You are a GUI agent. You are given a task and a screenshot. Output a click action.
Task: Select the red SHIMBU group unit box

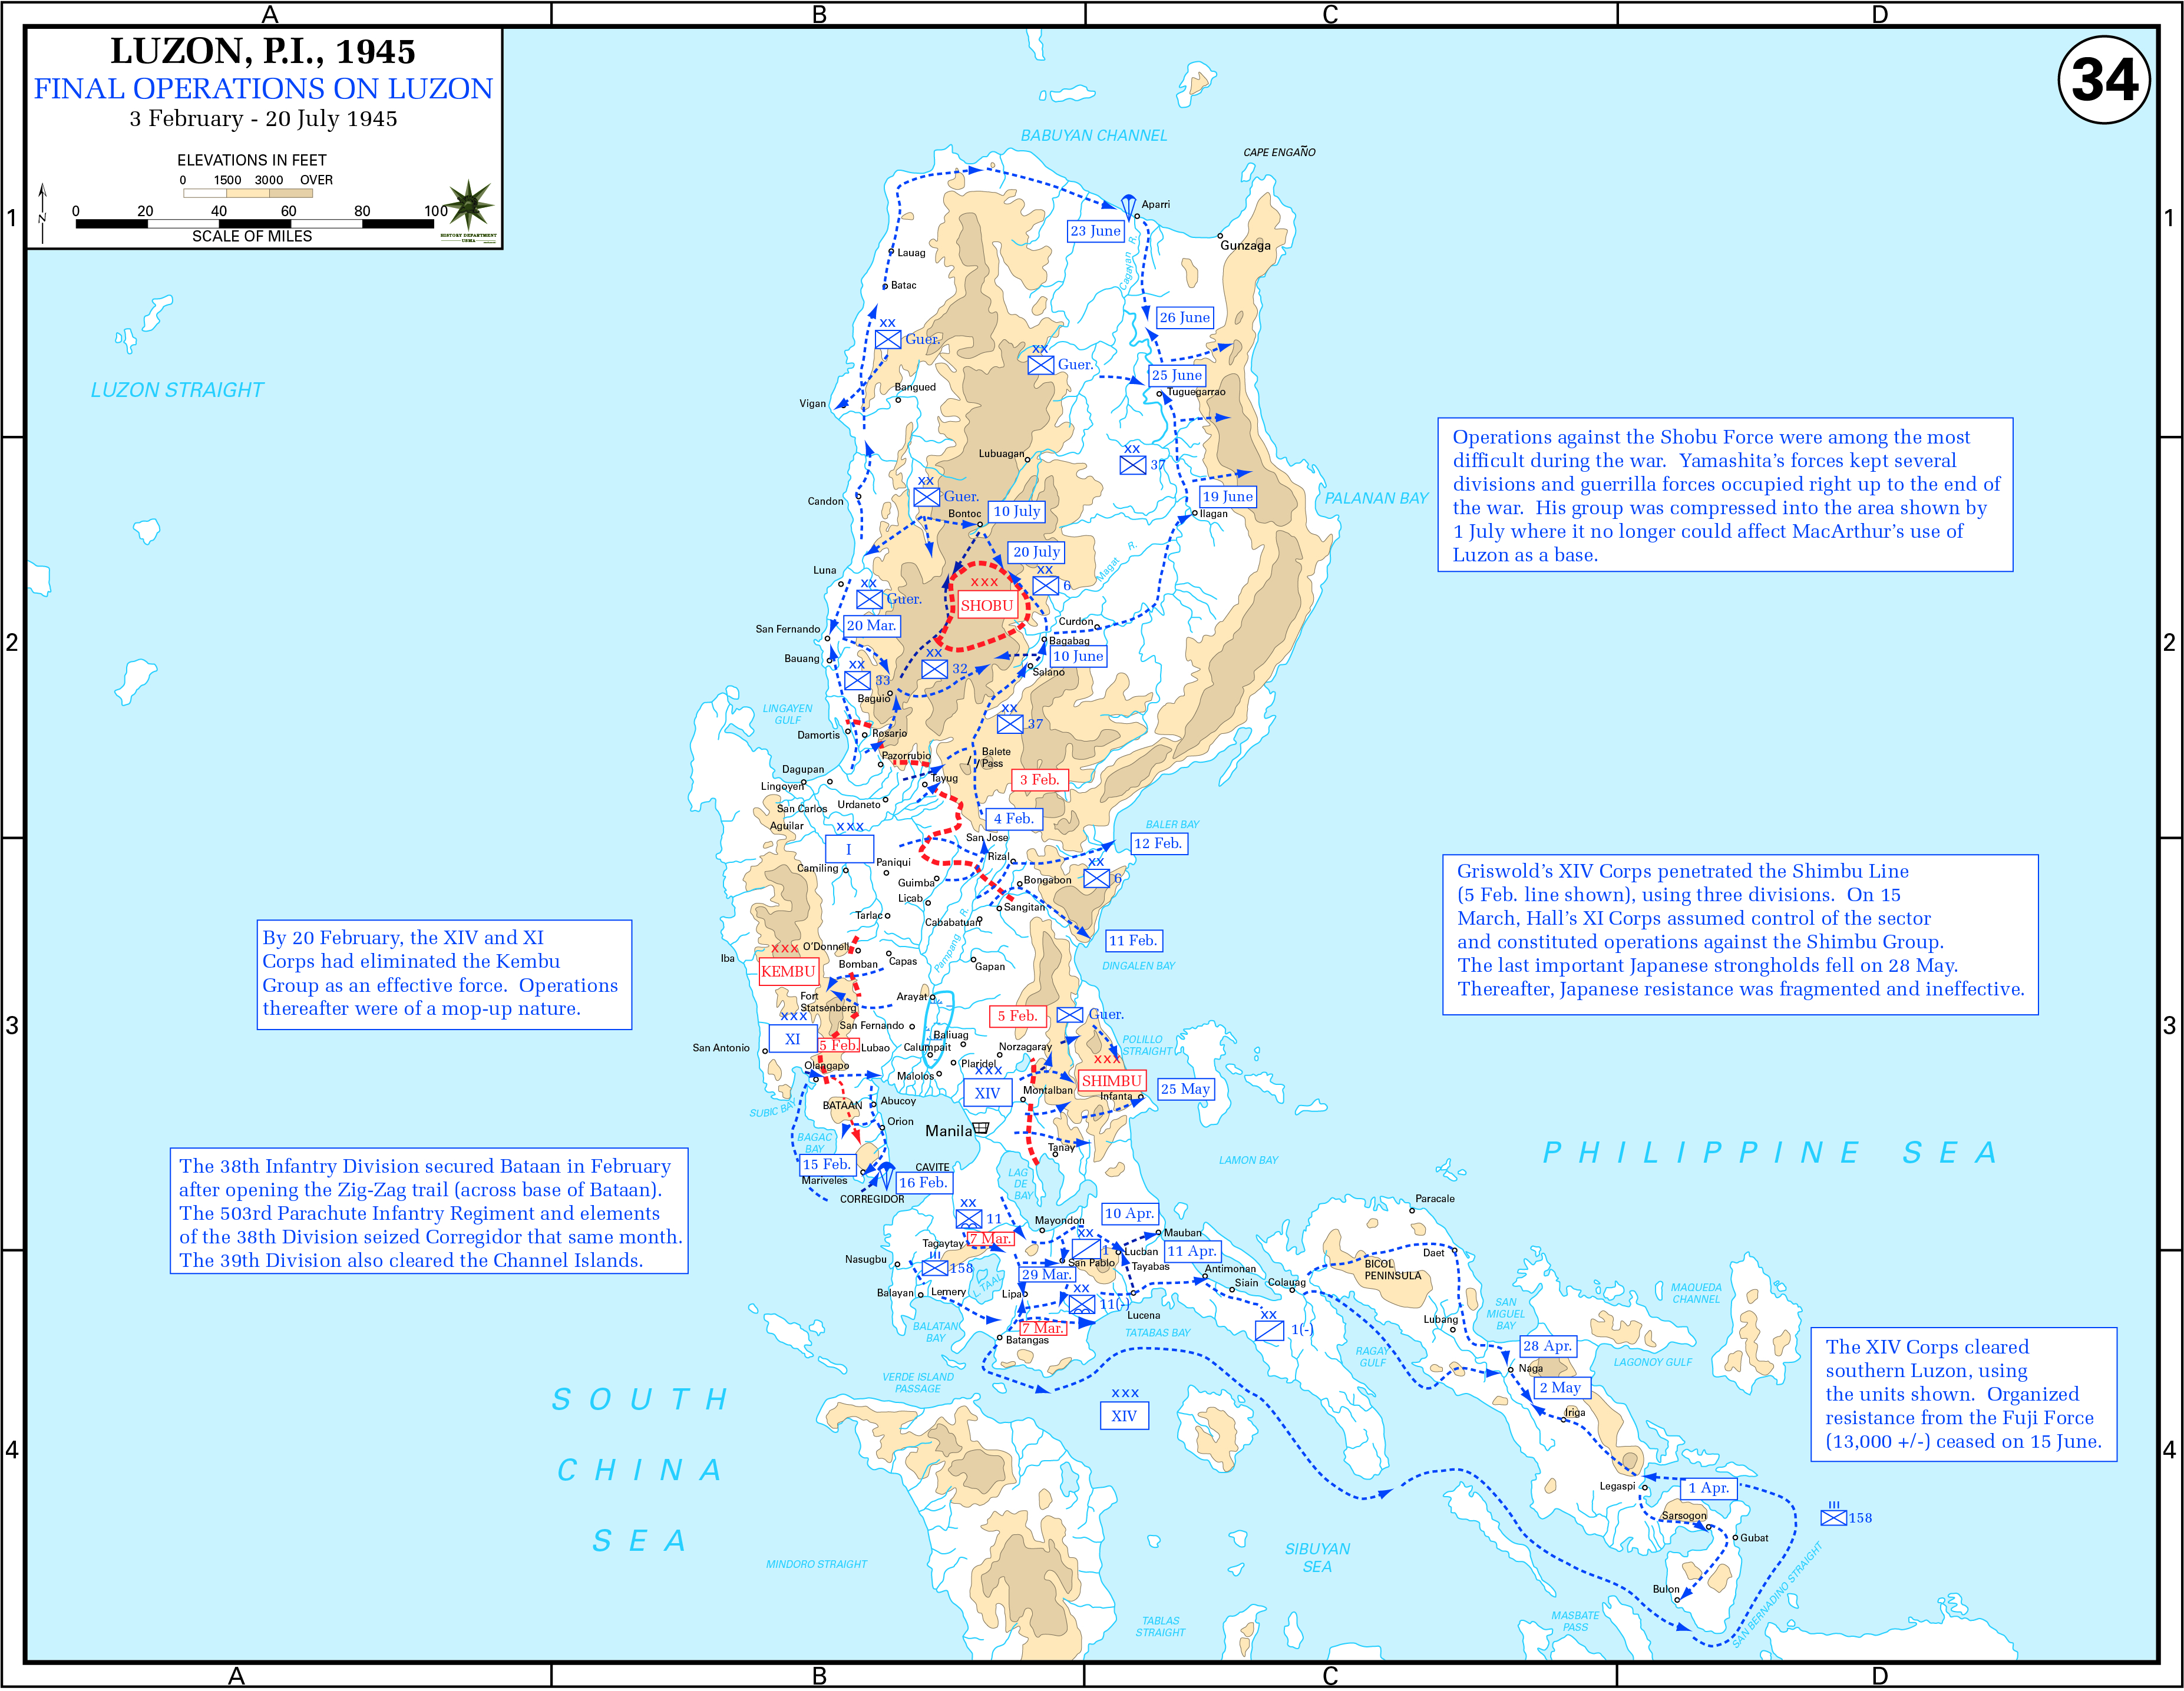[1111, 1082]
